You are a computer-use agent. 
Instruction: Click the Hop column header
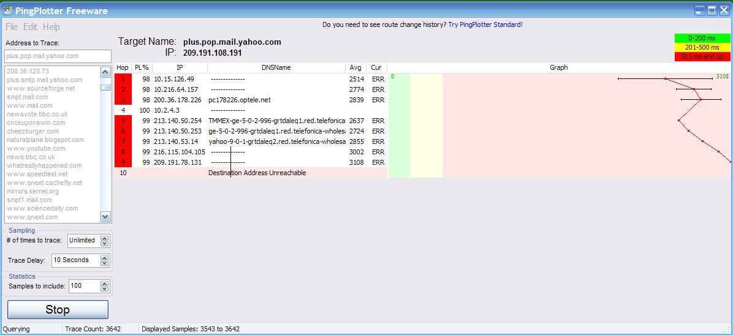coord(123,68)
